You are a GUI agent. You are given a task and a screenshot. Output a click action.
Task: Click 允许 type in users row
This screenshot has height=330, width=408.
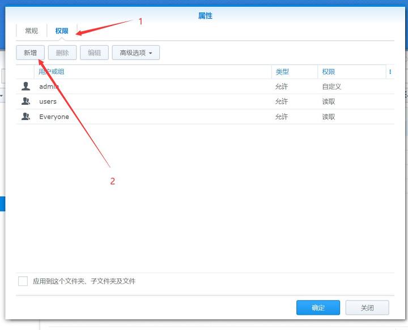coord(282,101)
